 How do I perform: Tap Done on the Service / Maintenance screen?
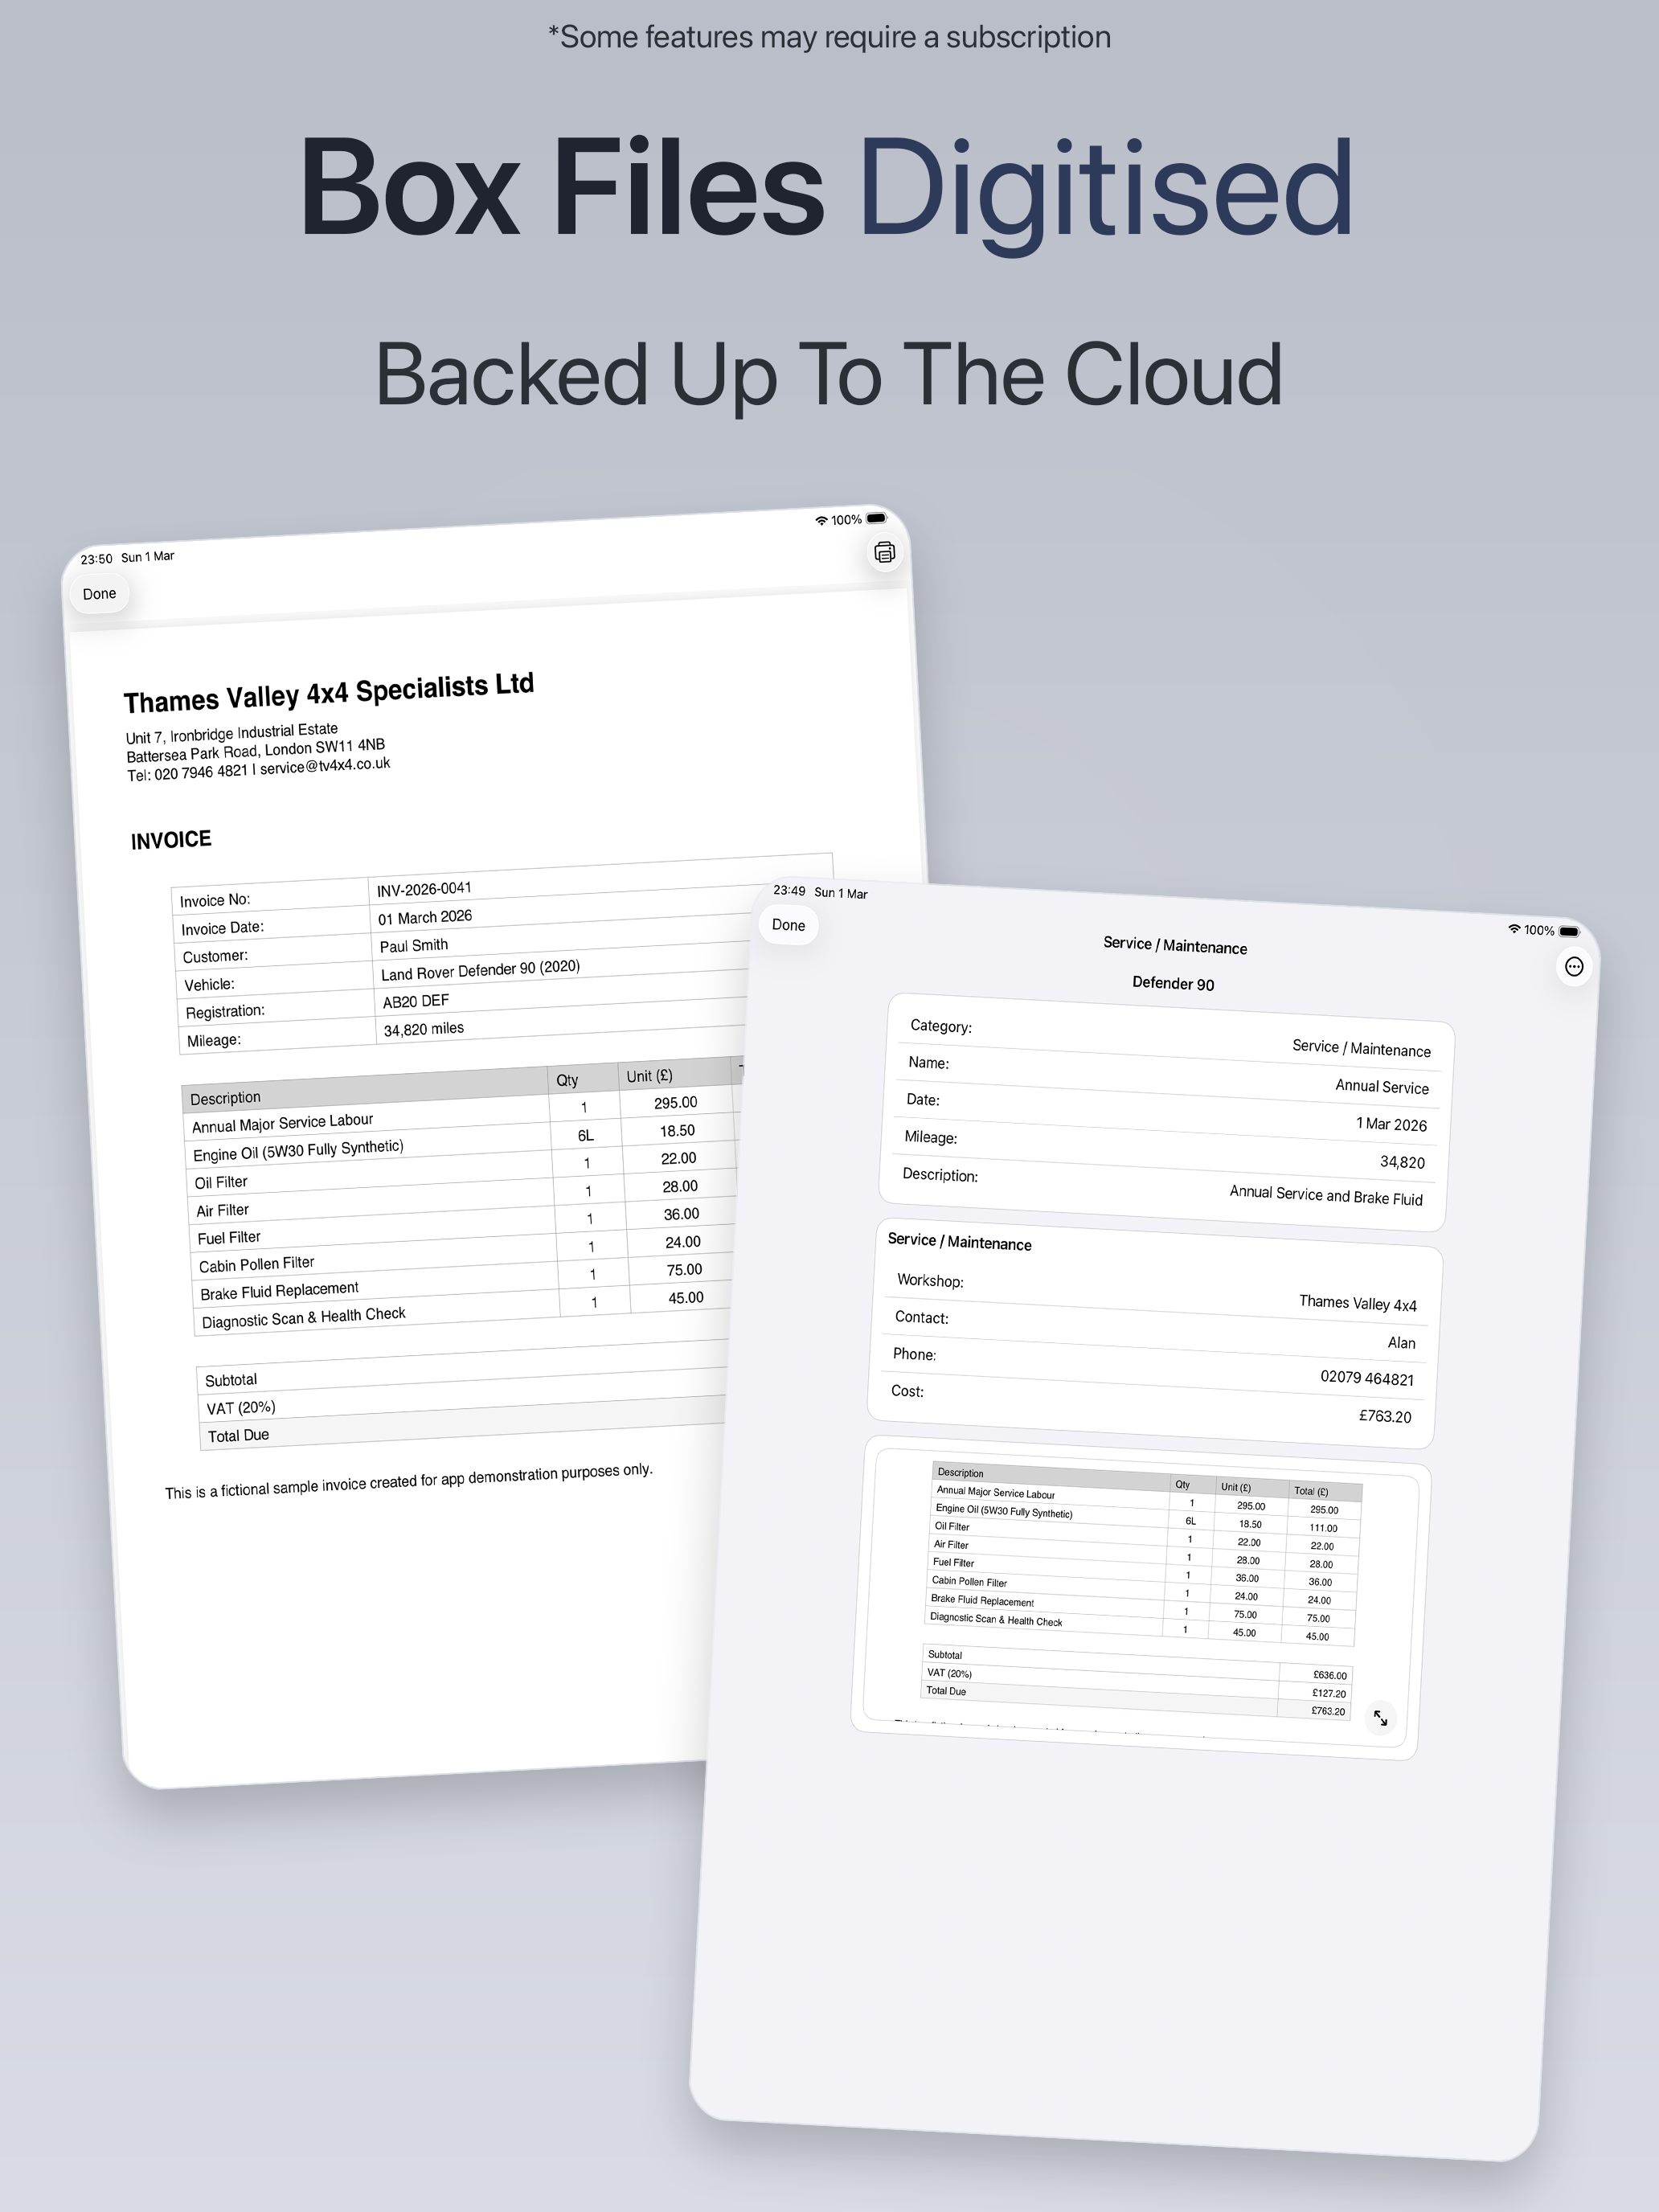click(x=788, y=925)
